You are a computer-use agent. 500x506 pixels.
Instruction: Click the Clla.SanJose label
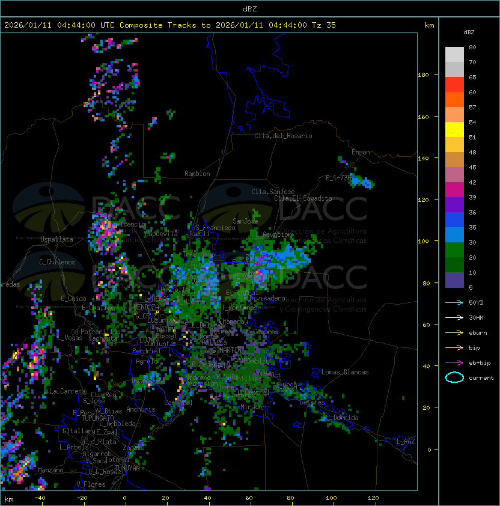pyautogui.click(x=273, y=192)
